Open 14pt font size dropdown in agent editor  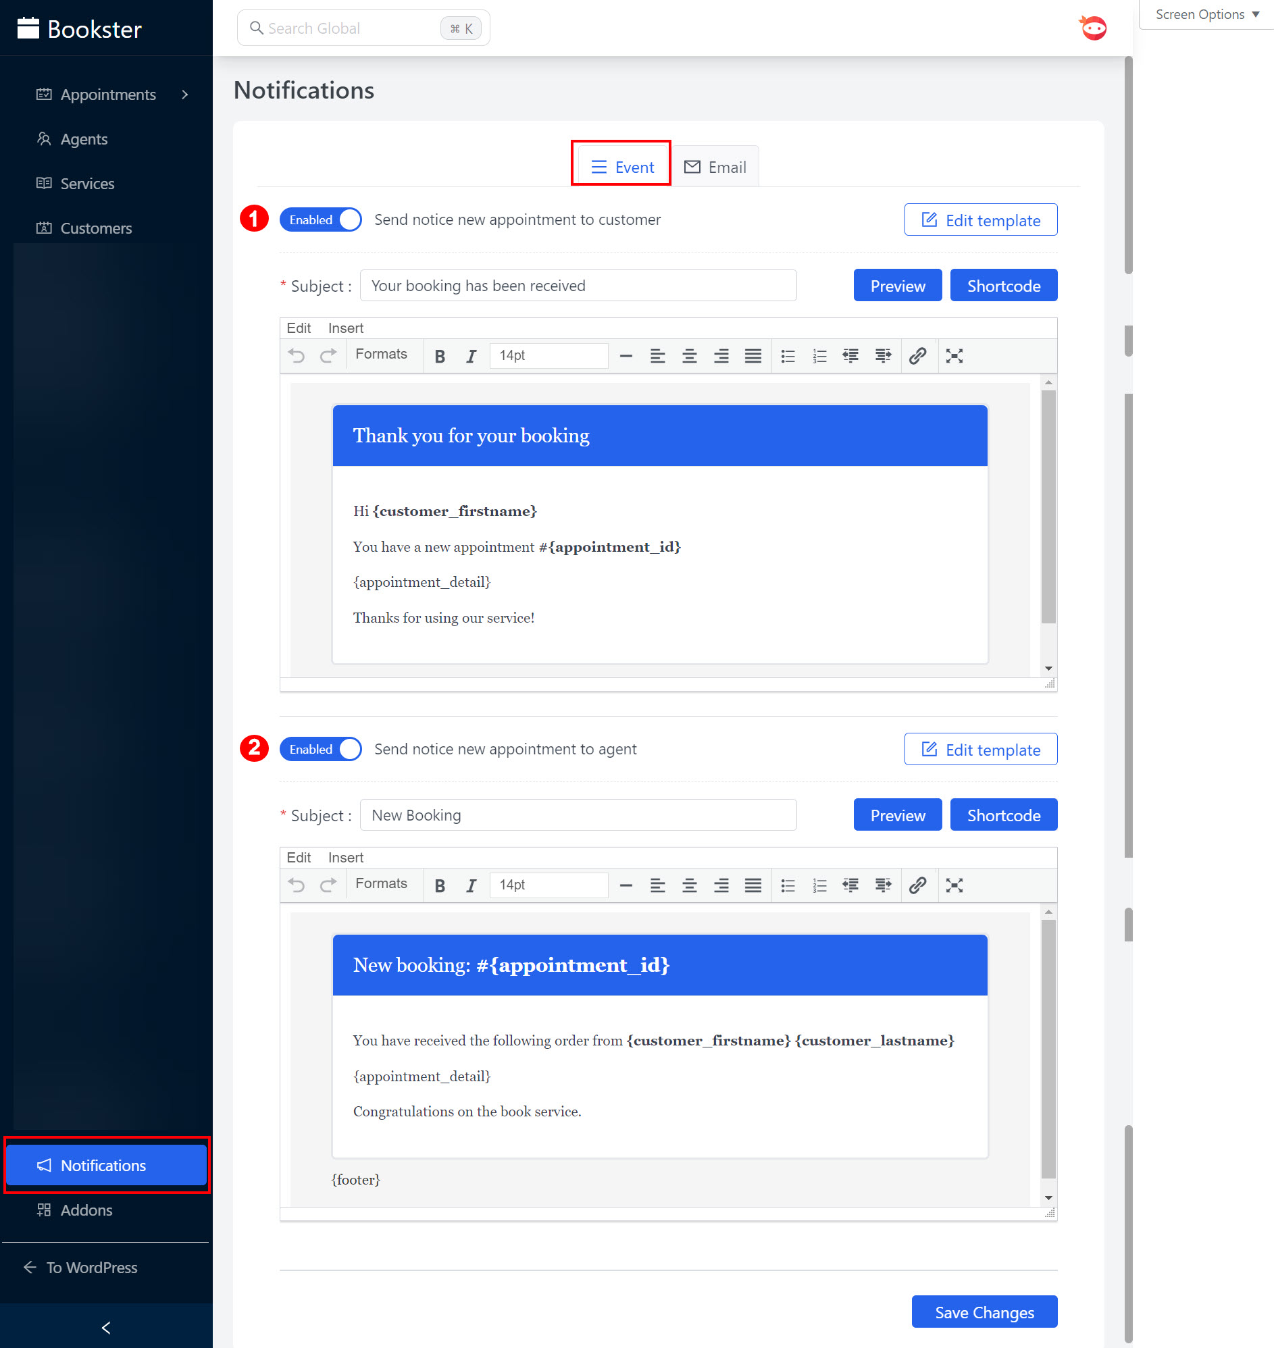pyautogui.click(x=548, y=885)
